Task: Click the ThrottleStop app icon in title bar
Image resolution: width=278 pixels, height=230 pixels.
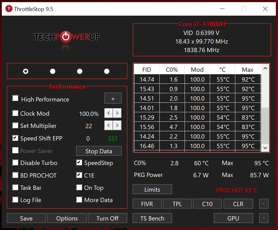Action: point(9,9)
